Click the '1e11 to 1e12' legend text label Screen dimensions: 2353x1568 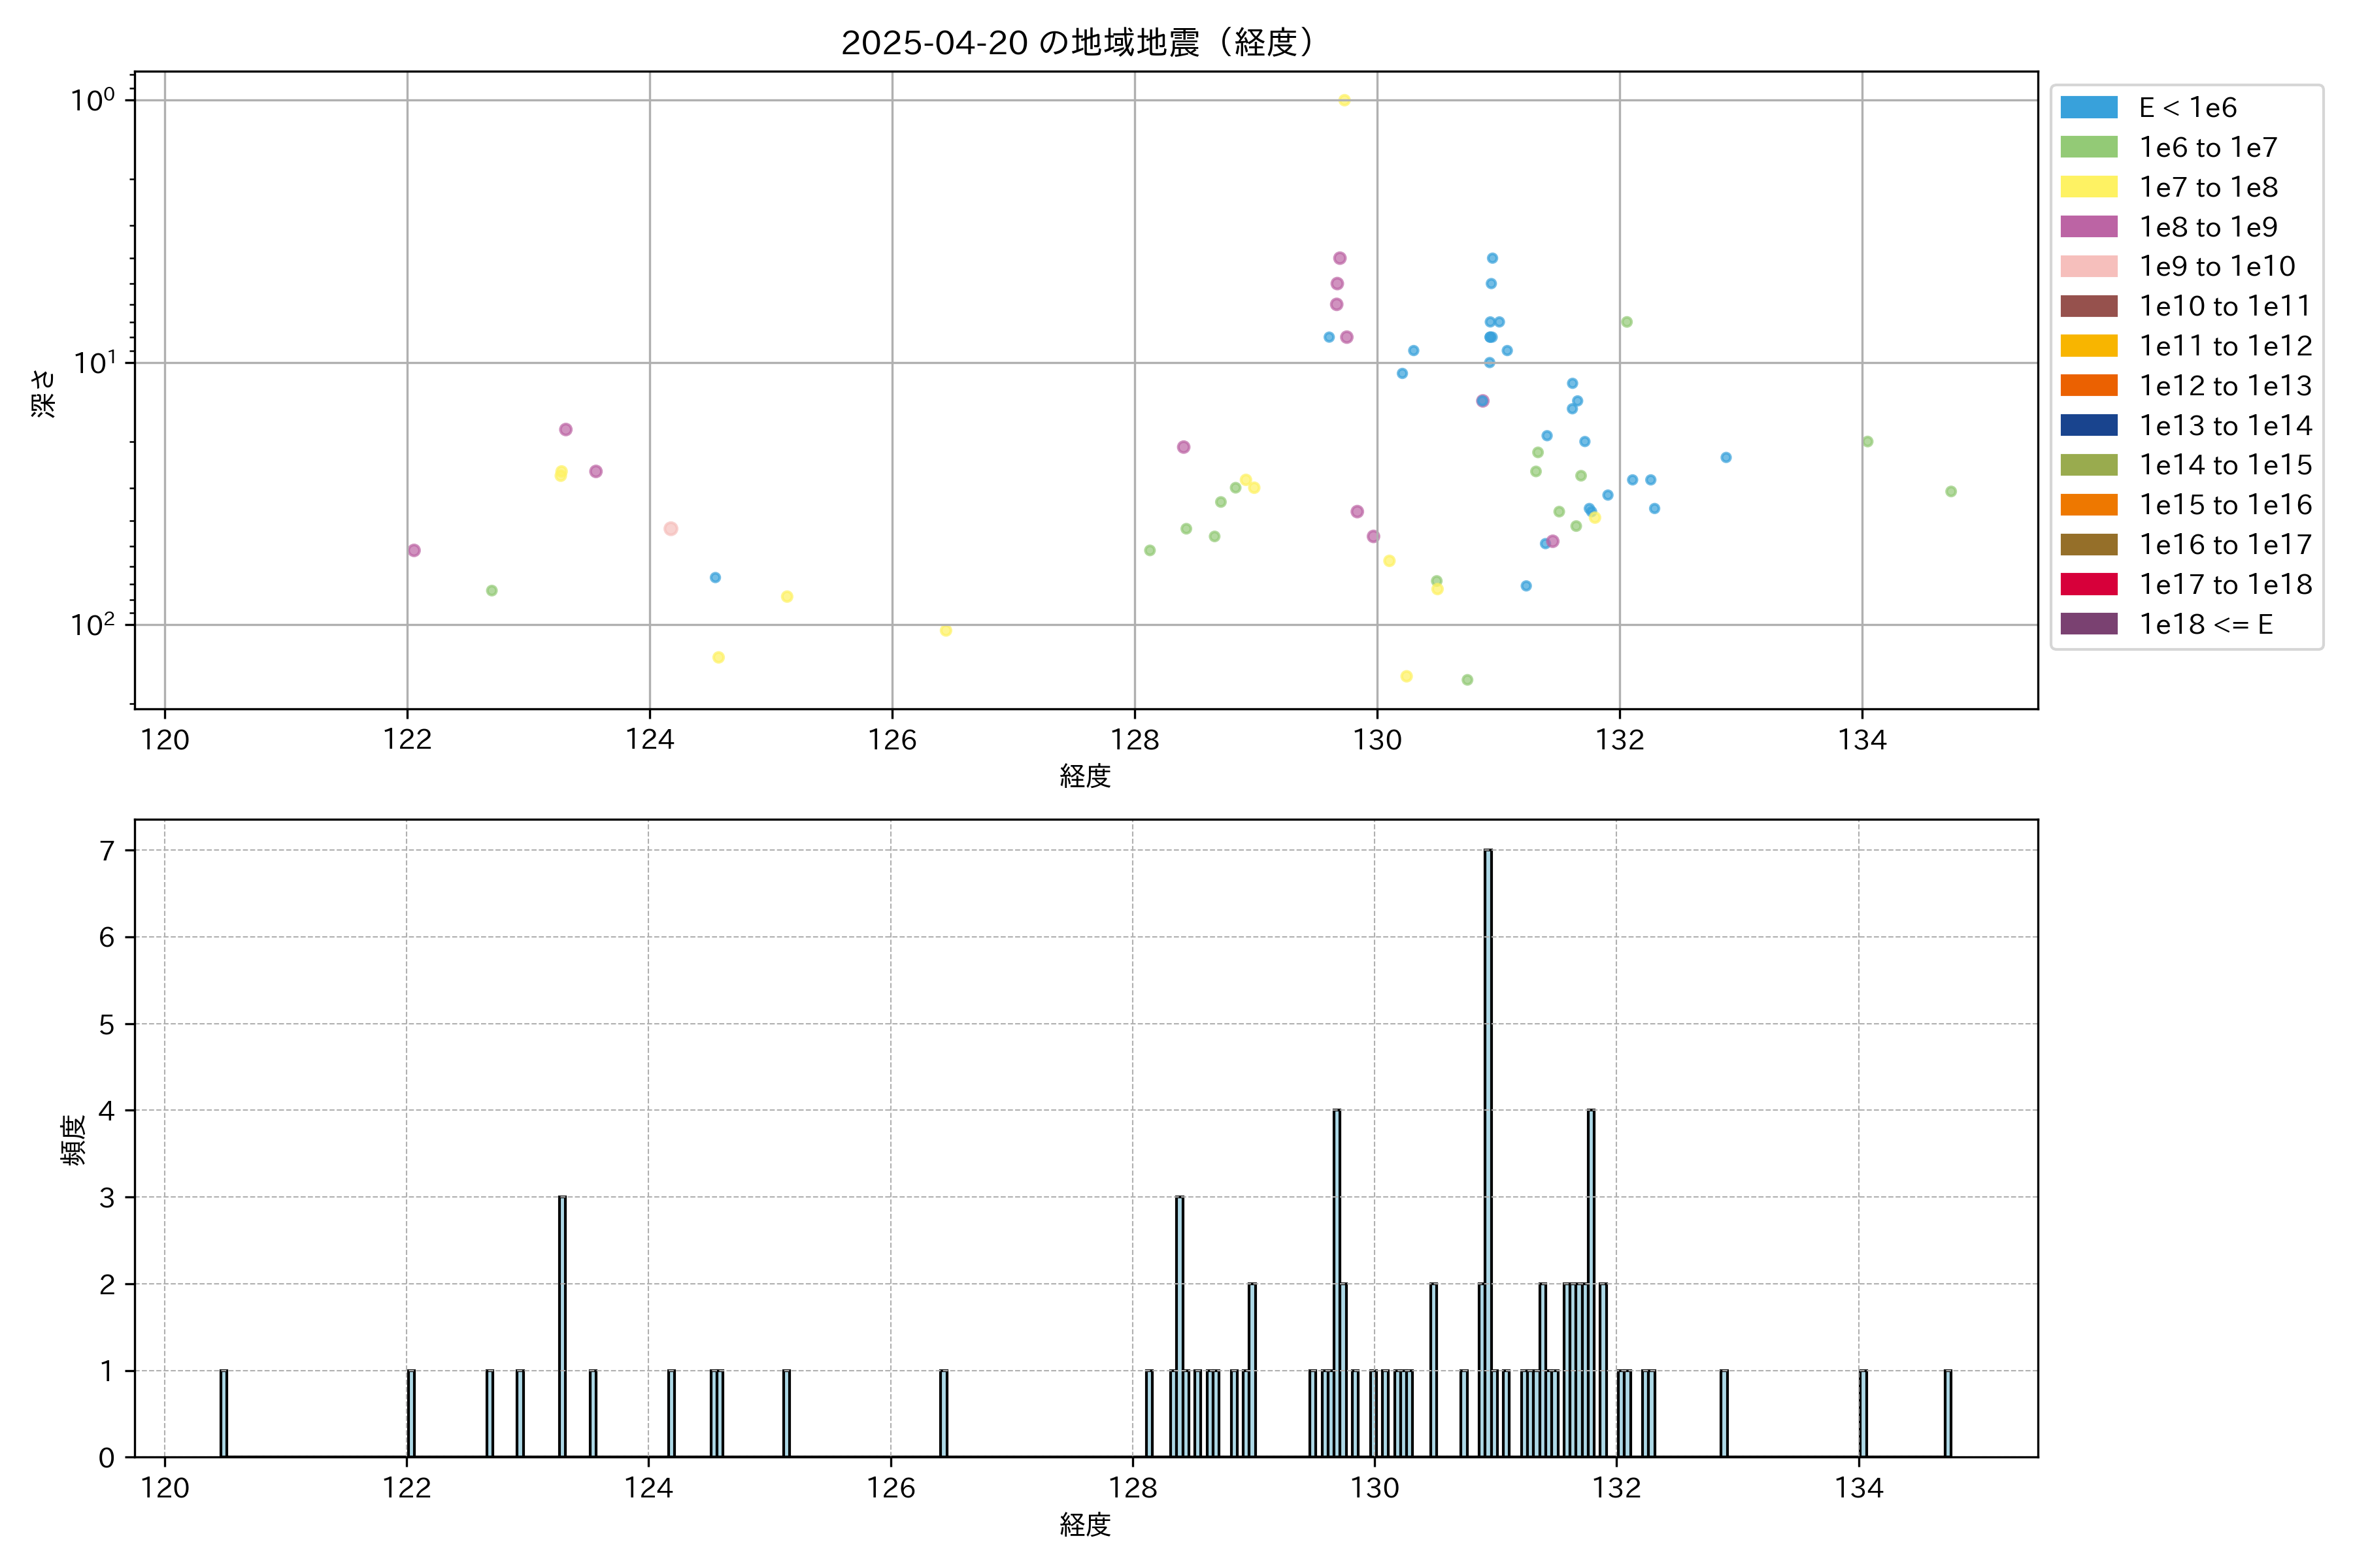2225,346
